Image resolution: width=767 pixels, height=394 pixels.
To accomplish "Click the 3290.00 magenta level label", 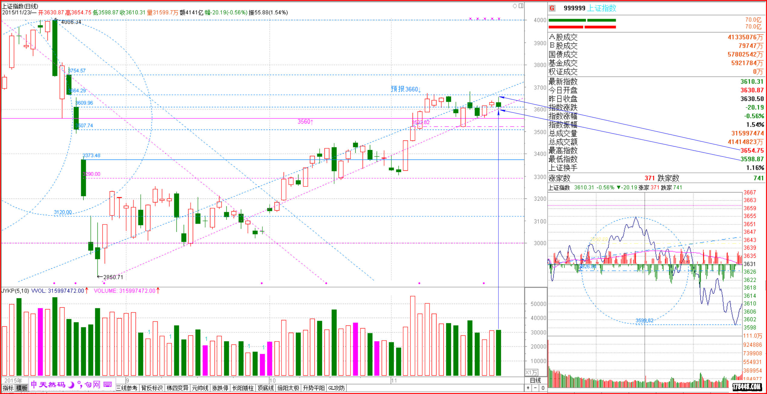I will click(91, 174).
